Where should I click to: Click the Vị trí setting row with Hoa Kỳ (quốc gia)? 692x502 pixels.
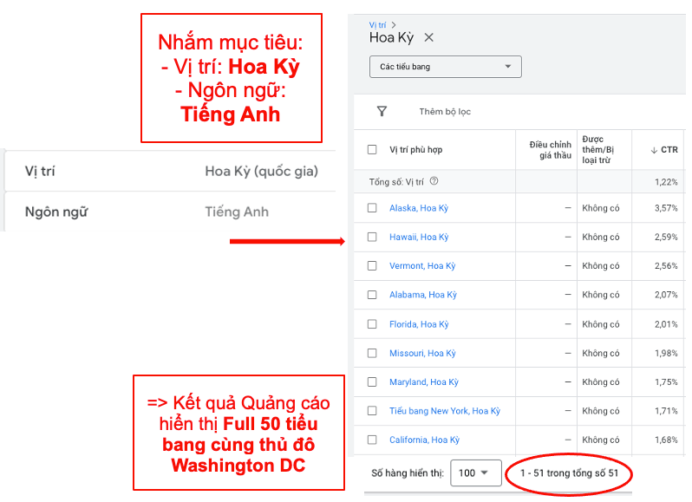171,171
